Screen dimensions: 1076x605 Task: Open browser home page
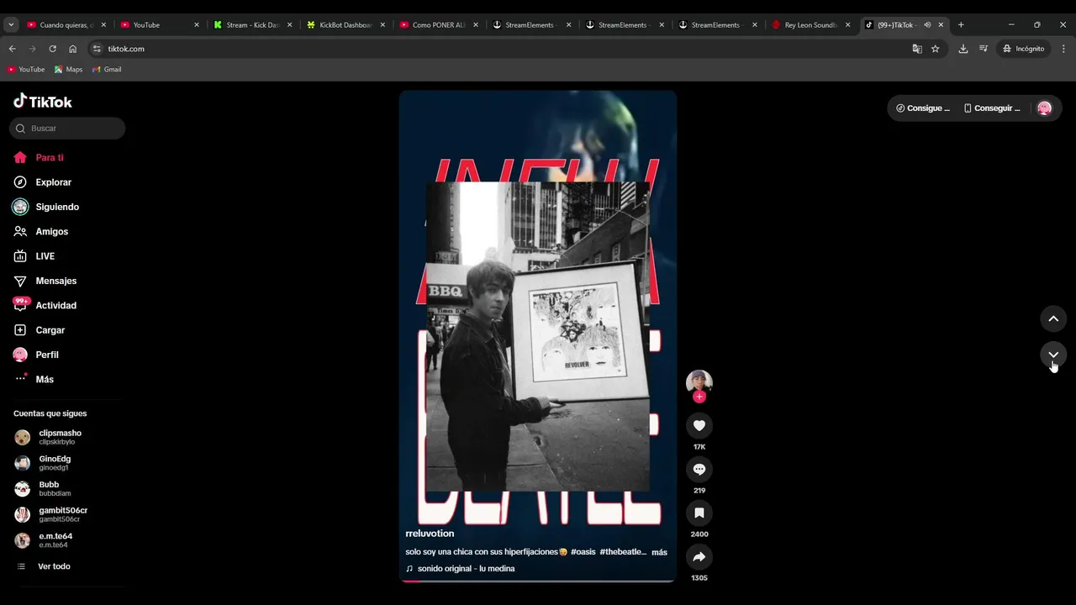[72, 49]
